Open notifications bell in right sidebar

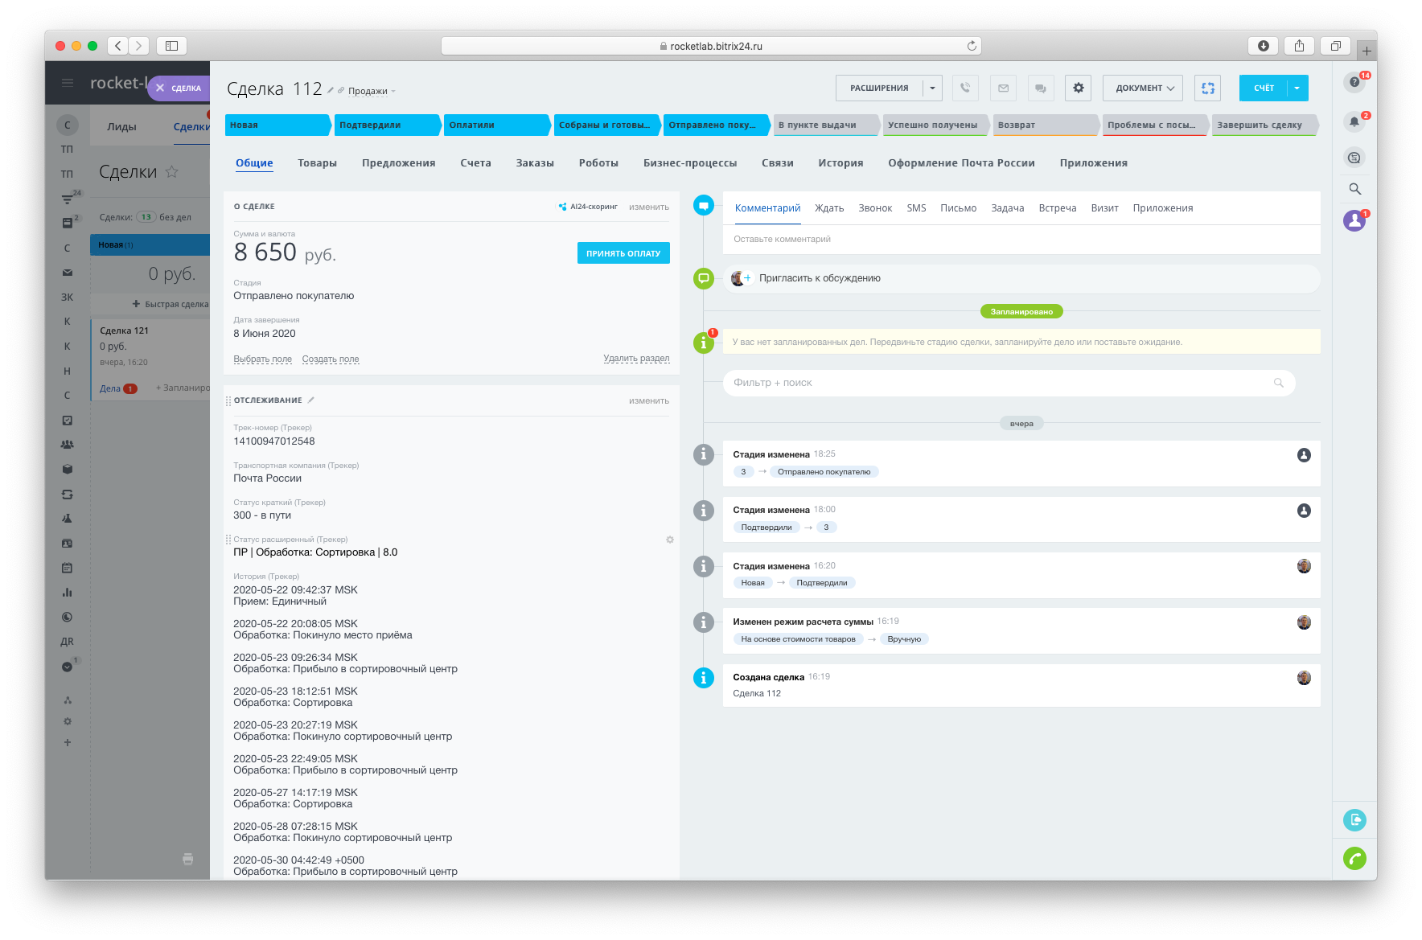coord(1354,121)
